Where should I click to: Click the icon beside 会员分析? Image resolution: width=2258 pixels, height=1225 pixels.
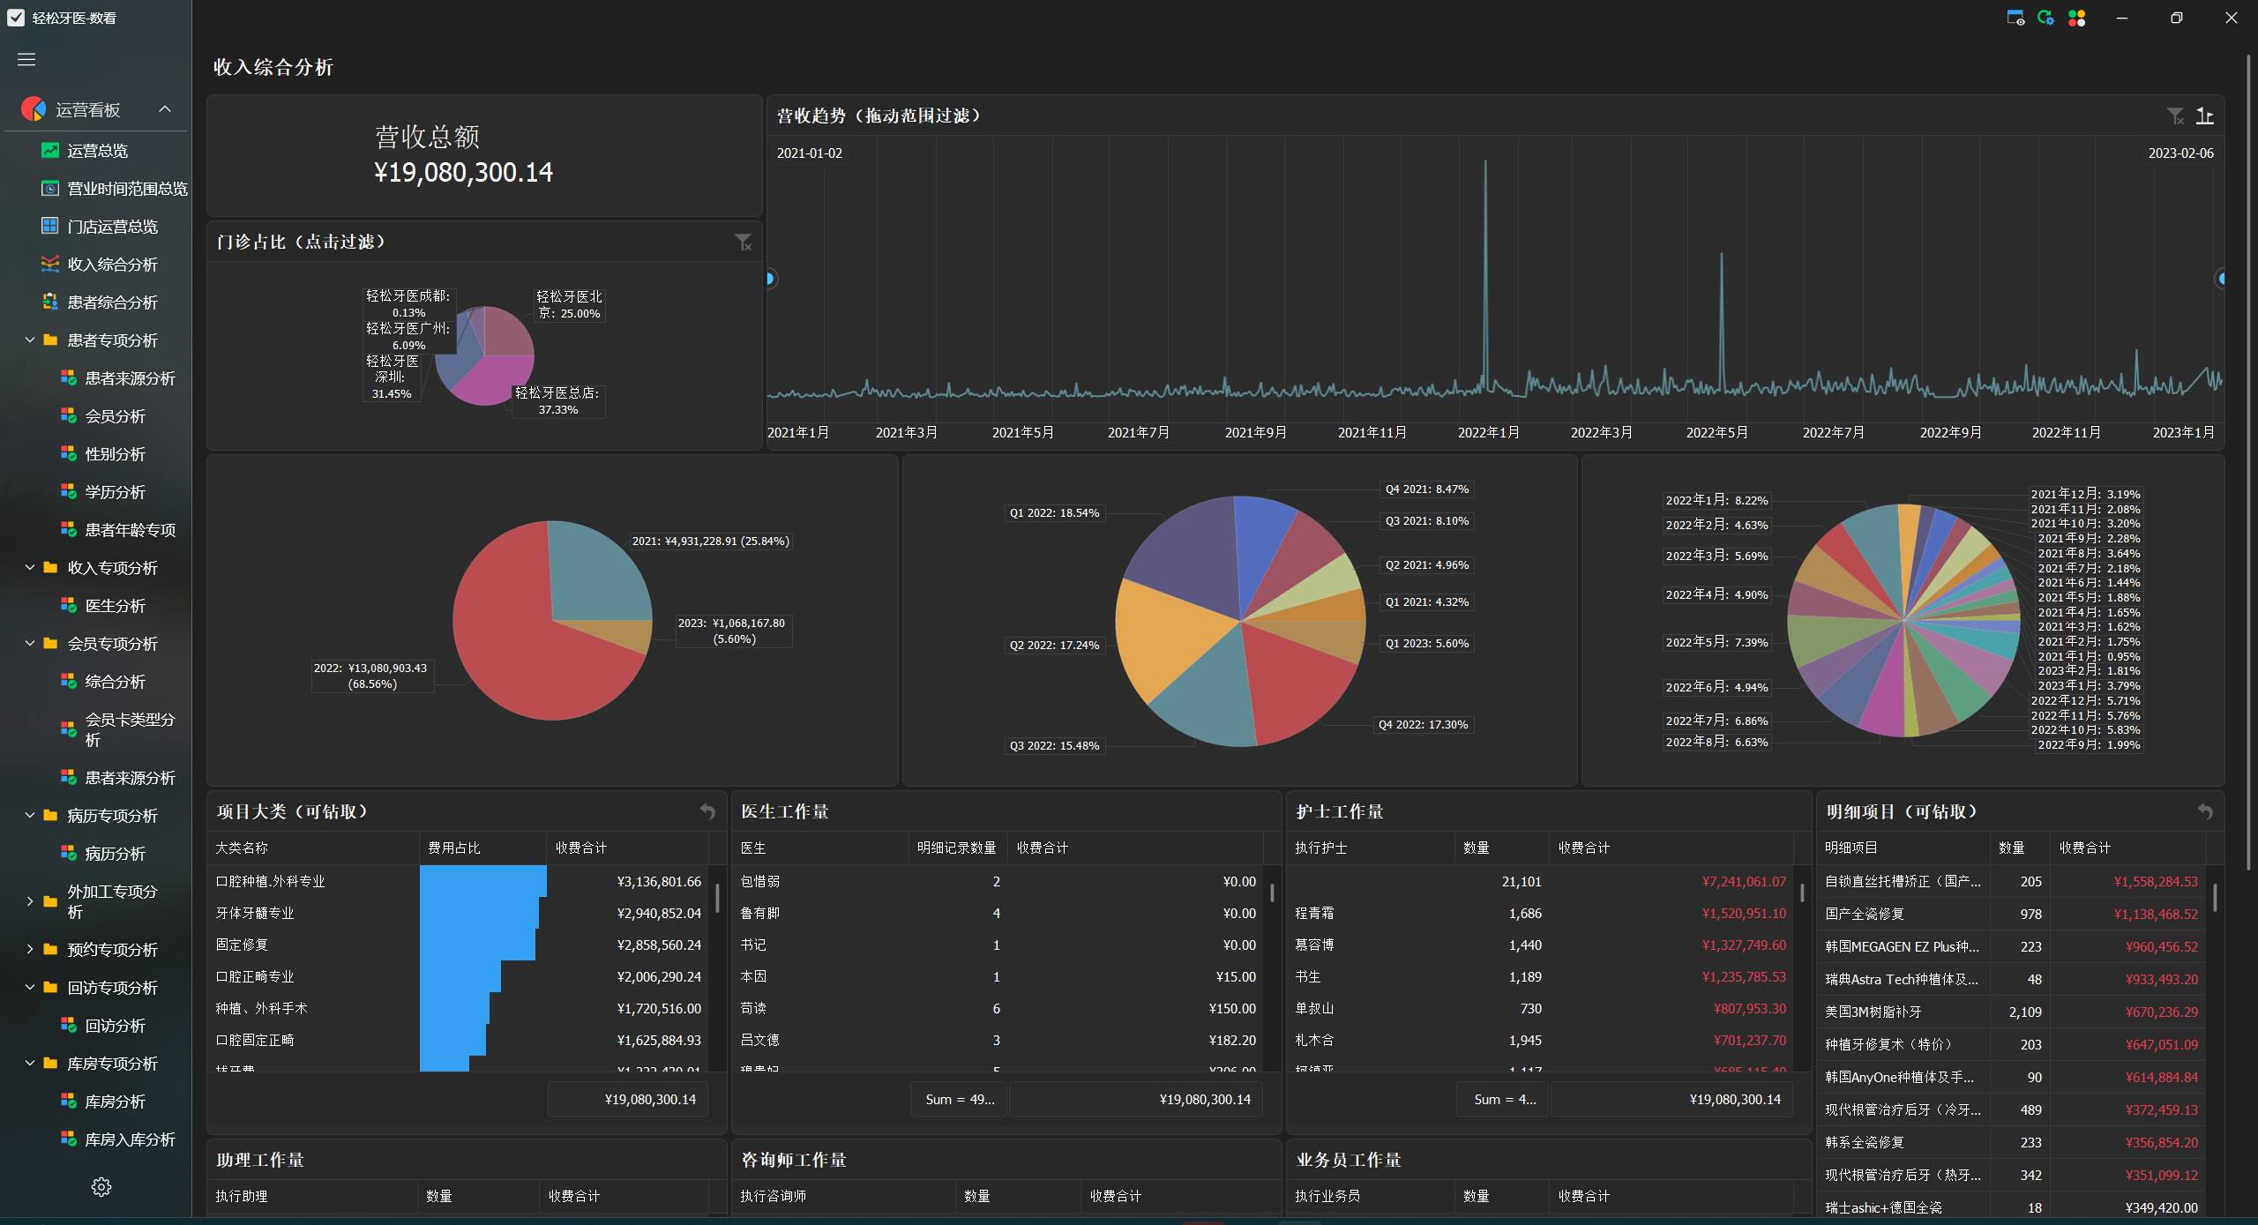68,416
